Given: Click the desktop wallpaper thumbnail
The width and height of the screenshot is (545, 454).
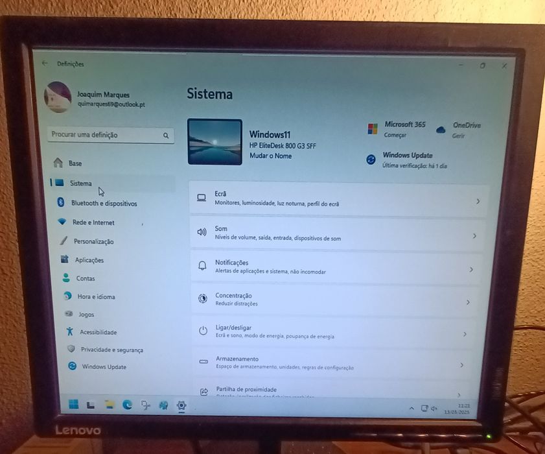Looking at the screenshot, I should (215, 141).
